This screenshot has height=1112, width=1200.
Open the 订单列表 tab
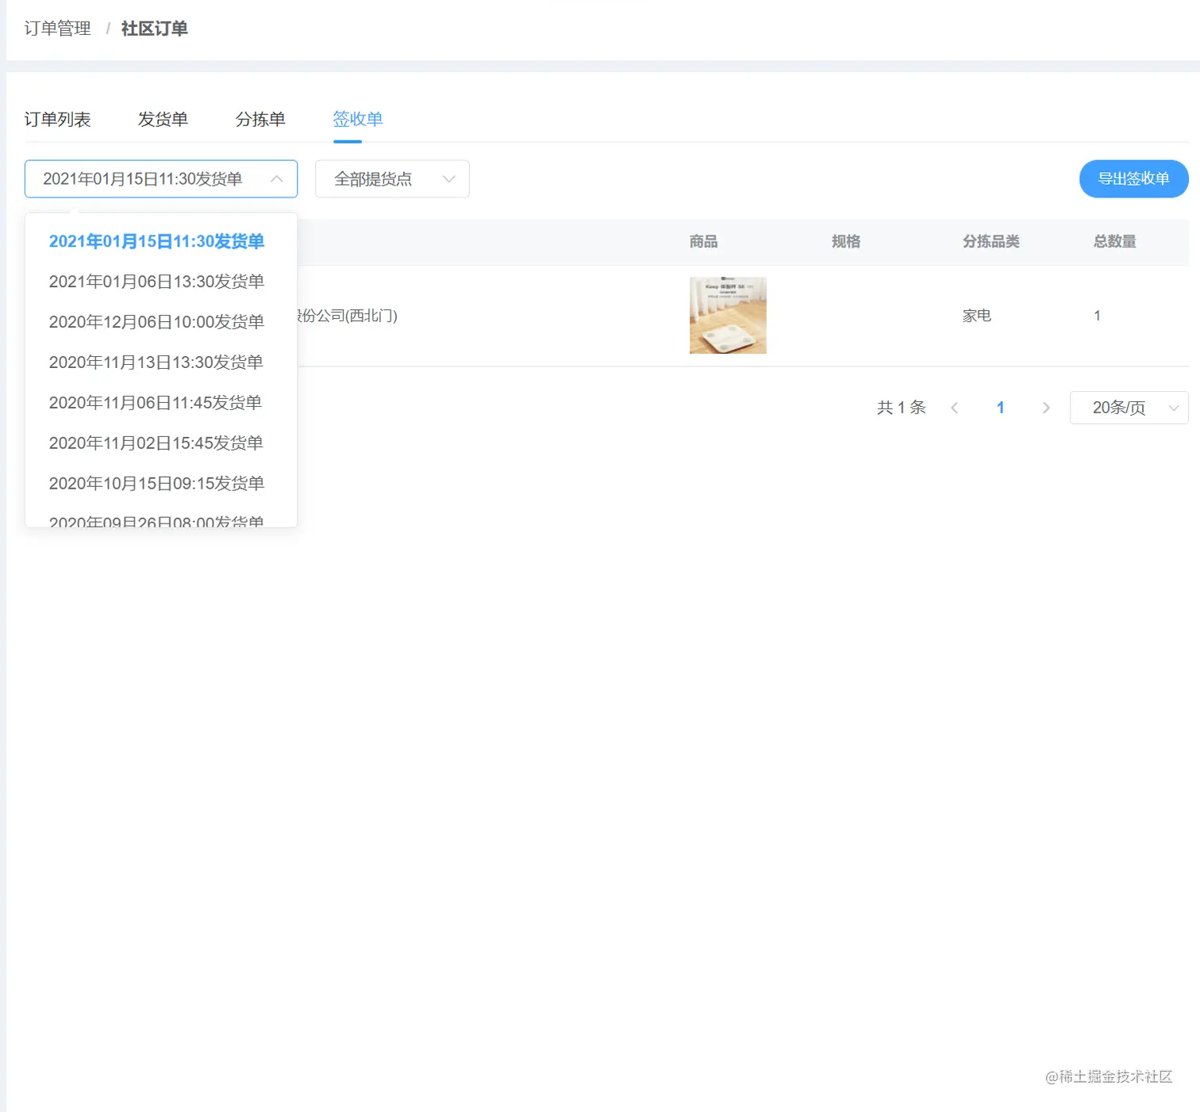click(x=57, y=119)
